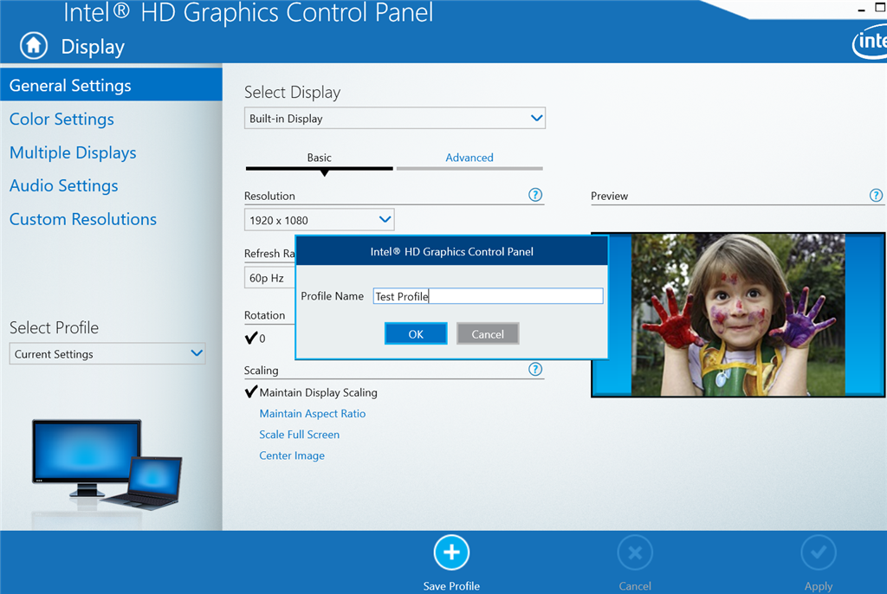The height and width of the screenshot is (594, 887).
Task: Minimize the control panel window
Action: tap(861, 10)
